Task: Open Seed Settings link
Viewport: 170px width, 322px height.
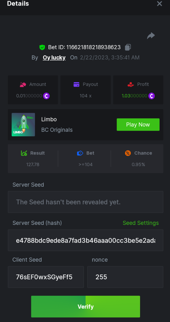Action: (141, 223)
